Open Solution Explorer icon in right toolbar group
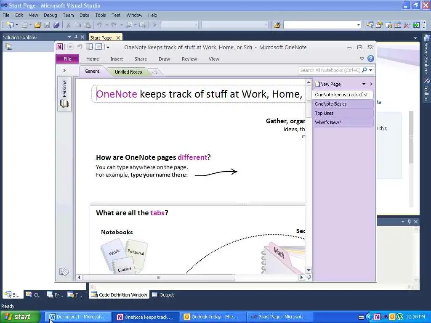 point(370,25)
